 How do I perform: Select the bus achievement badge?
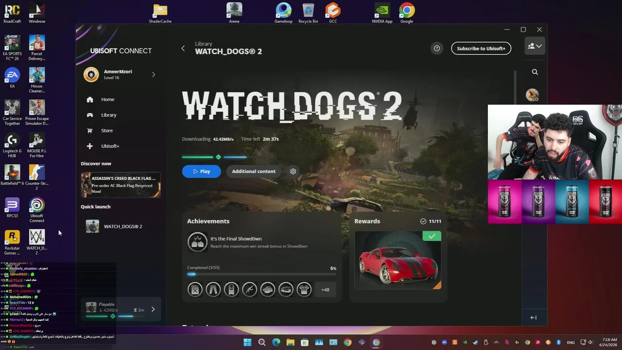(286, 290)
